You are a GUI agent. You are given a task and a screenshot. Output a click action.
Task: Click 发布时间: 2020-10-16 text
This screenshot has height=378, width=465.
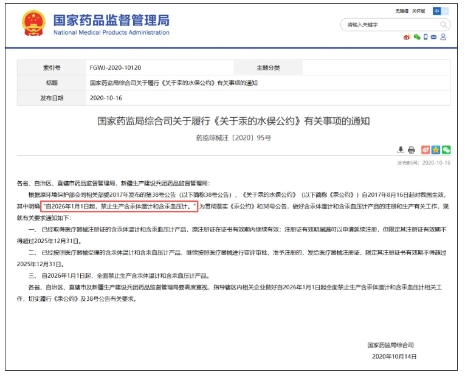(424, 163)
